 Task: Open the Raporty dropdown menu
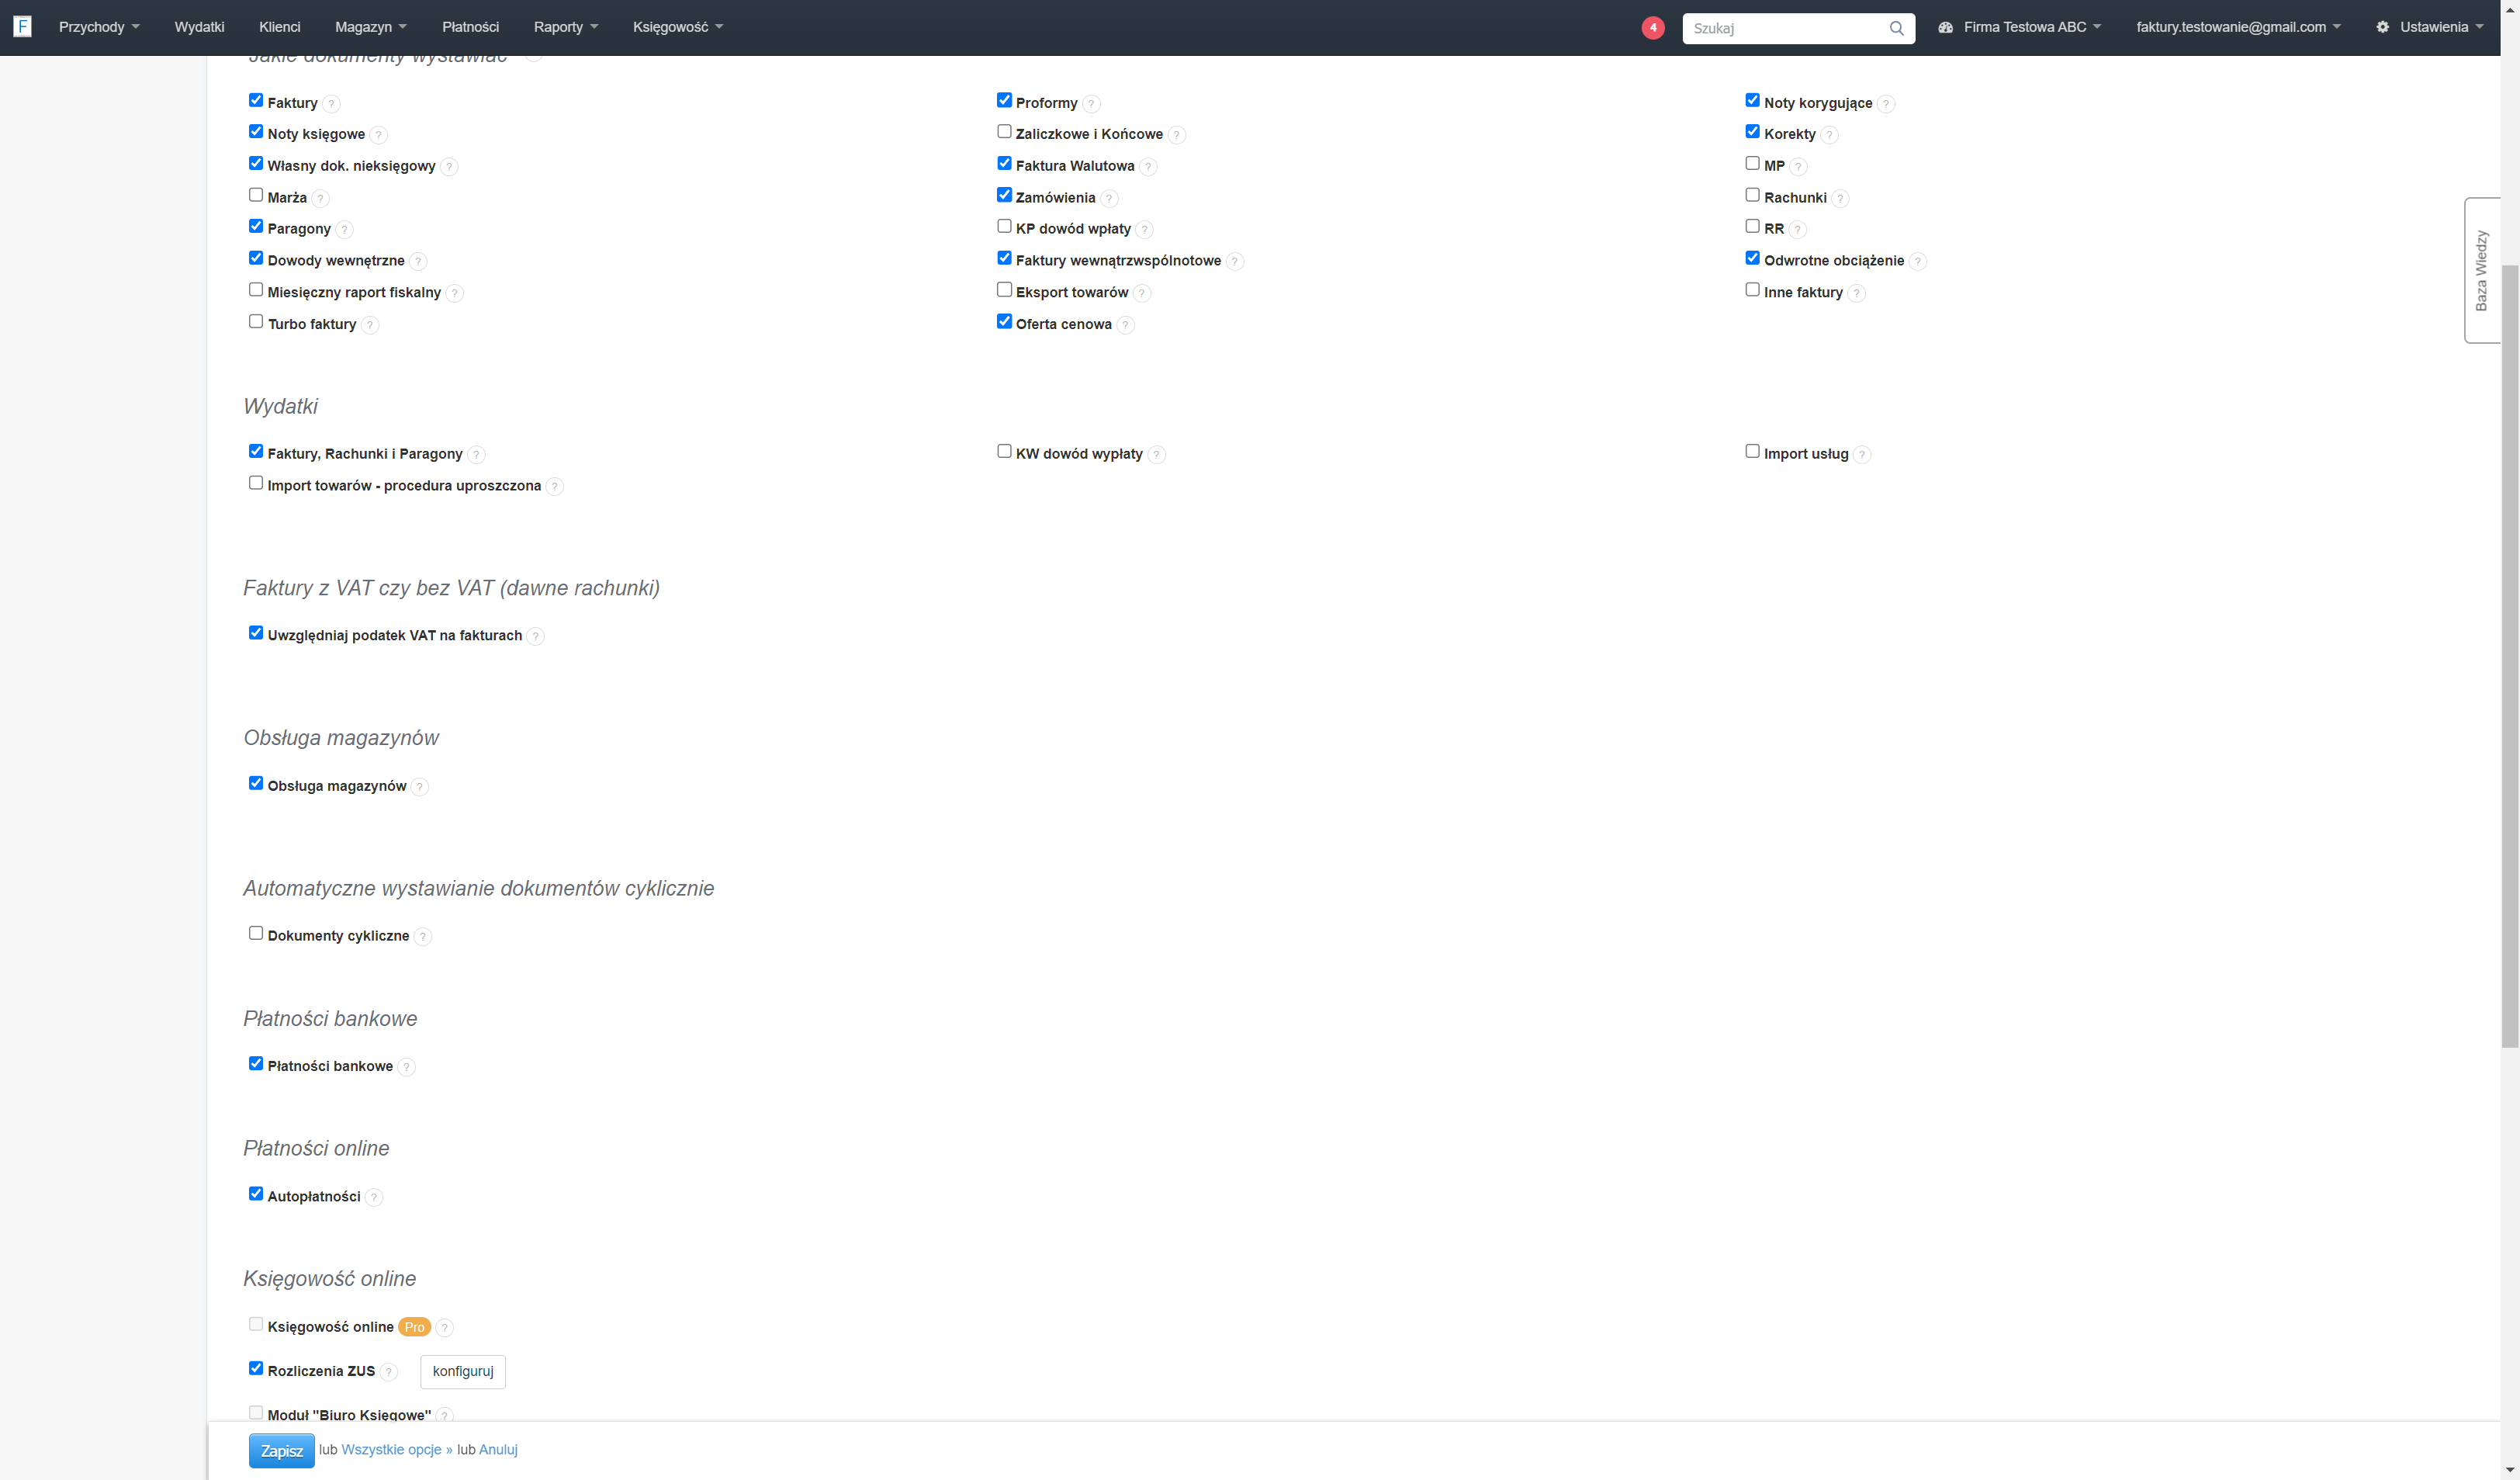[566, 27]
